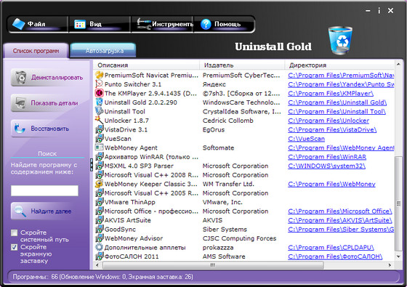The width and height of the screenshot is (407, 287).
Task: Click the vertical scrollbar down arrow
Action: tap(398, 256)
